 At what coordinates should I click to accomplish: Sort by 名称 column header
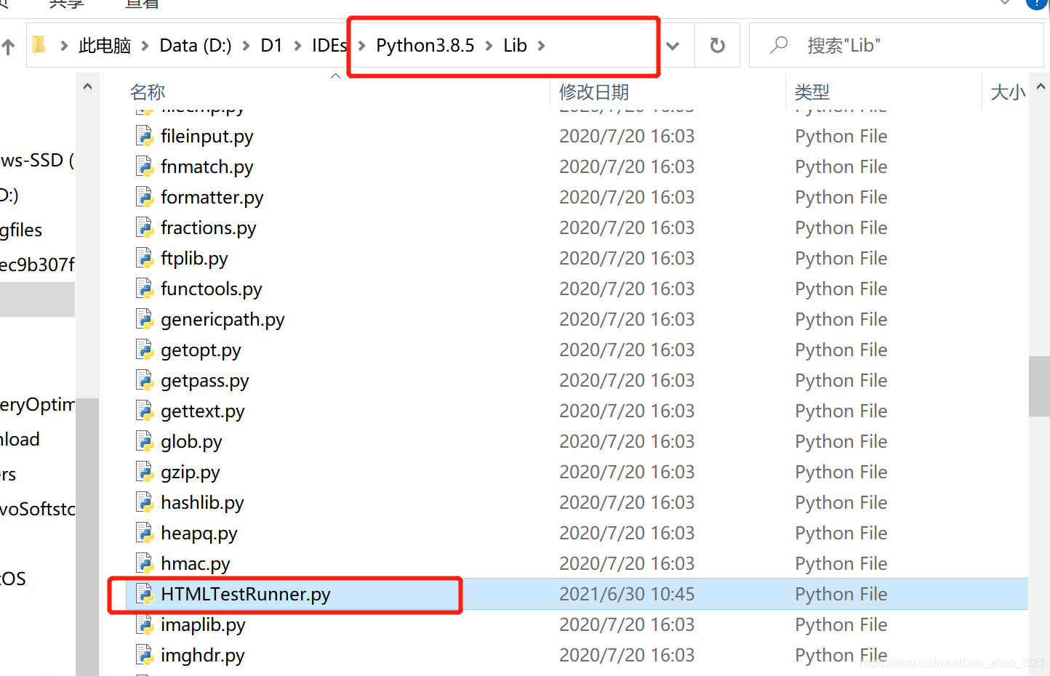[x=148, y=92]
